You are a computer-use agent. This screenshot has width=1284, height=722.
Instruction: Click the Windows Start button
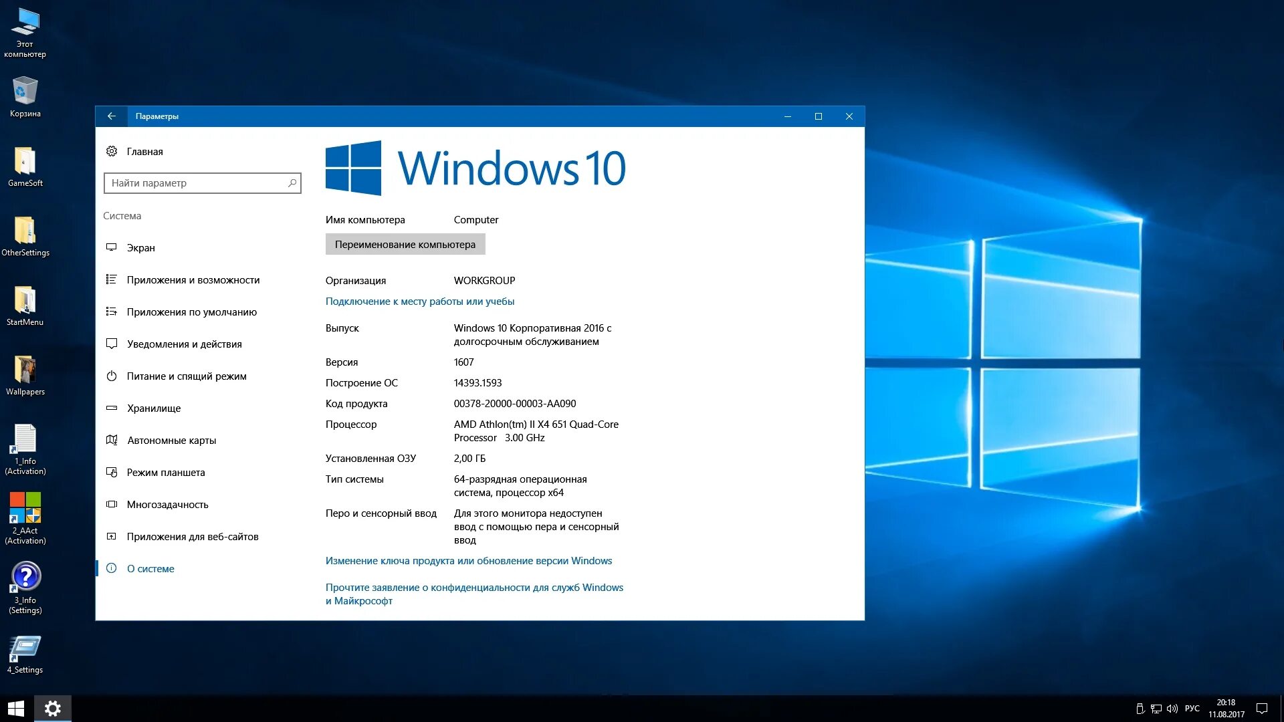pos(16,709)
